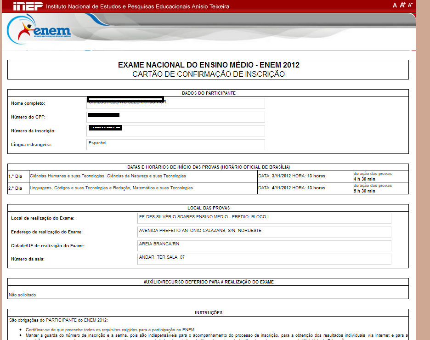Click the Endereço de realização do Exame label
430x340 pixels.
coord(47,232)
